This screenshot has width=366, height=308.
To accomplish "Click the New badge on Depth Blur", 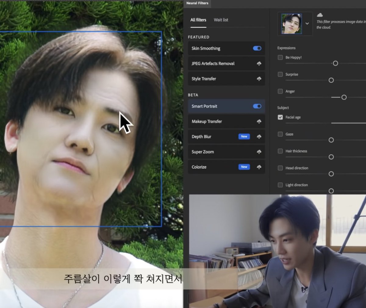I will pos(244,137).
